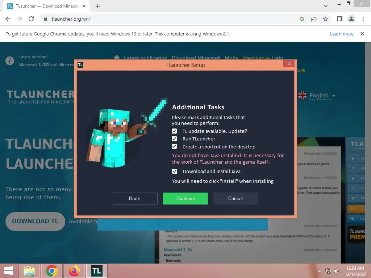This screenshot has height=278, width=371.
Task: Go back in Chrome browser
Action: (8, 19)
